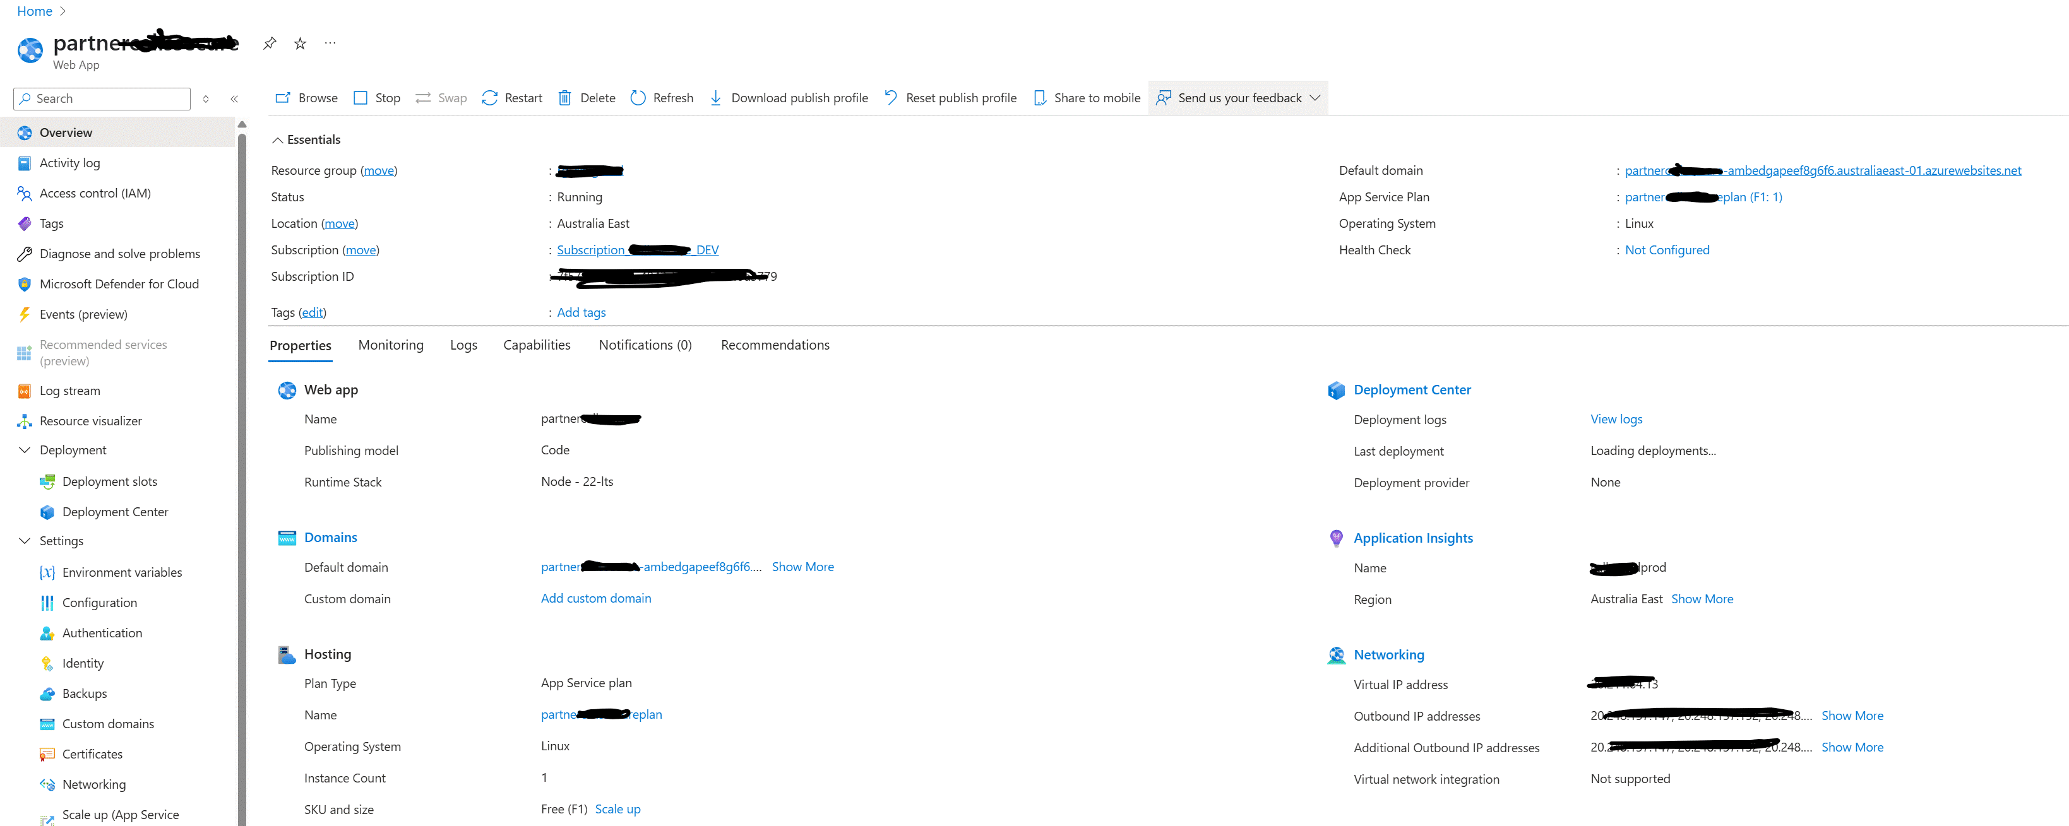Click Show More next to default domain

(x=802, y=567)
